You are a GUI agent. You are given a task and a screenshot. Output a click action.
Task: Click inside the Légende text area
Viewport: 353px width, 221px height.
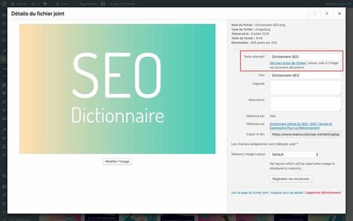tap(306, 88)
